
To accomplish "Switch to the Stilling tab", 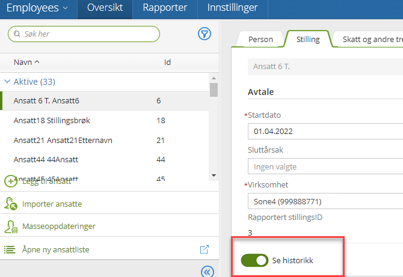I will click(308, 39).
